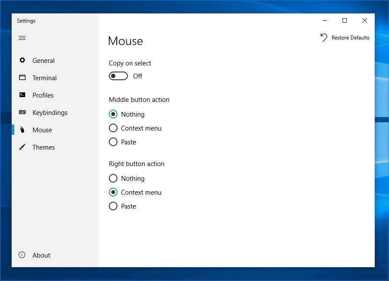Image resolution: width=389 pixels, height=281 pixels.
Task: Maximize the Settings window
Action: point(345,20)
